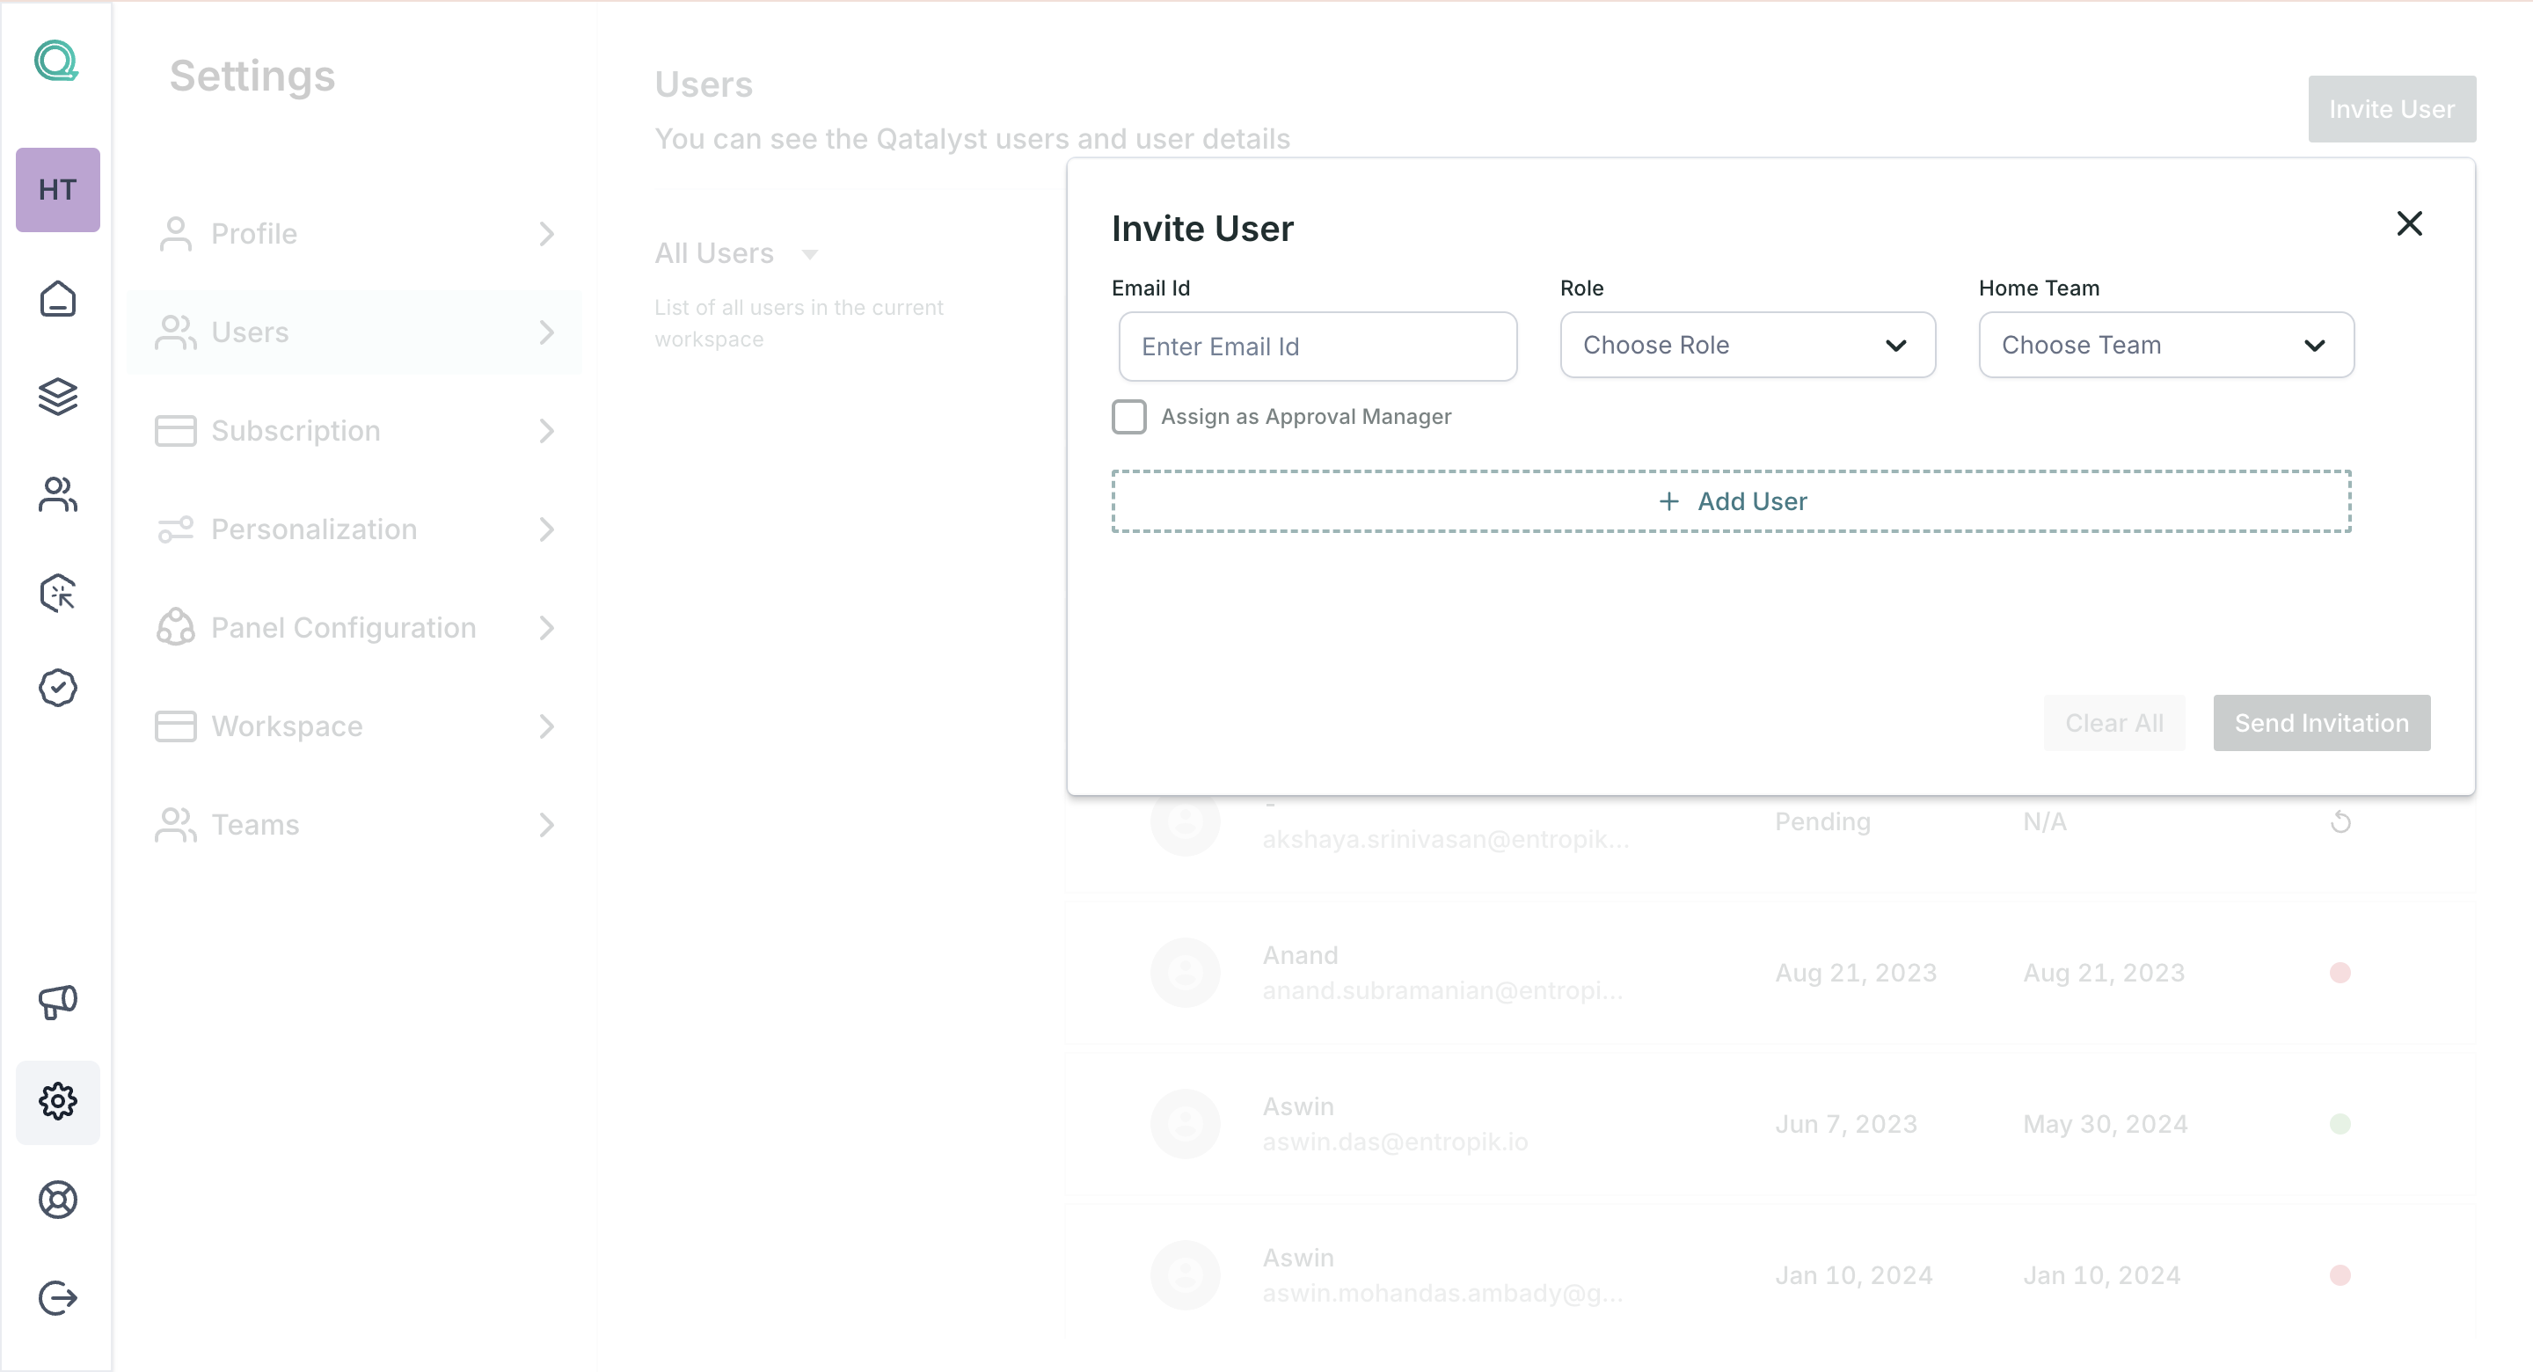Open the Choose Role dropdown
Viewport: 2533px width, 1372px height.
[x=1748, y=346]
